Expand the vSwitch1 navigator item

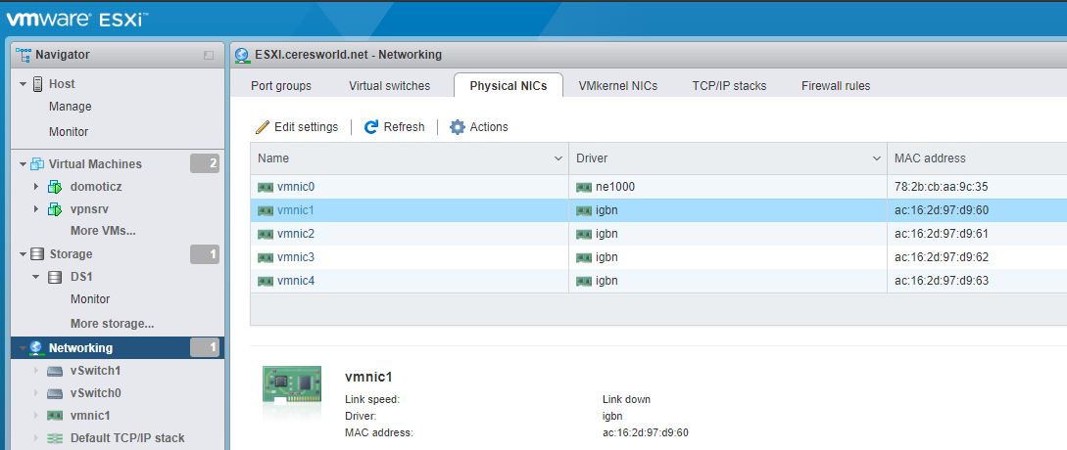point(36,371)
